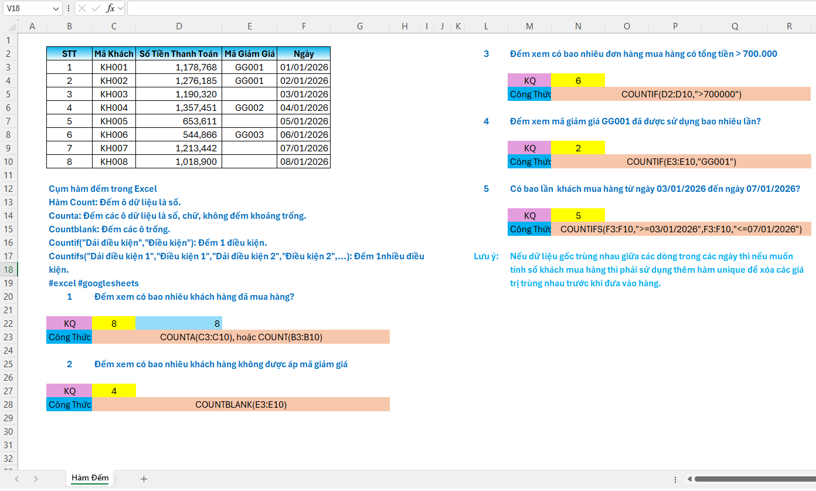The image size is (816, 491).
Task: Click the Cancel X icon in formula bar
Action: 83,8
